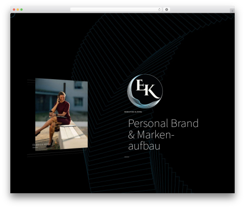Click the small caption text over the photo

[x=42, y=145]
